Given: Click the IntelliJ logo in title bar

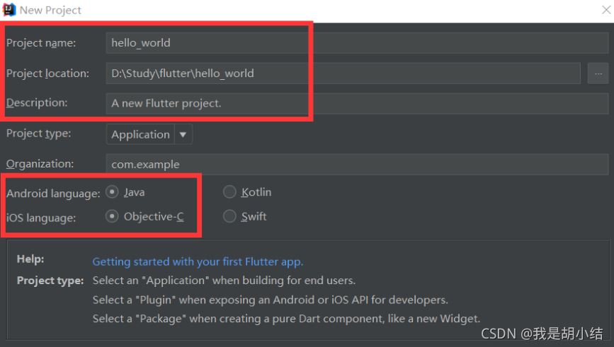Looking at the screenshot, I should tap(9, 10).
